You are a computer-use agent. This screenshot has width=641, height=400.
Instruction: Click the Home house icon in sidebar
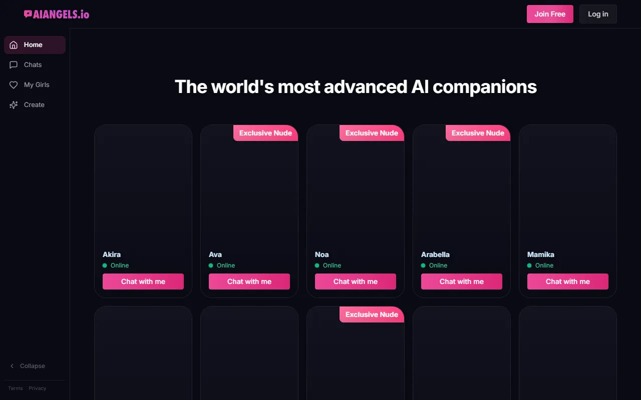(x=14, y=45)
